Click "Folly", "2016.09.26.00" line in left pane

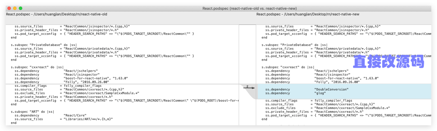tap(62, 82)
